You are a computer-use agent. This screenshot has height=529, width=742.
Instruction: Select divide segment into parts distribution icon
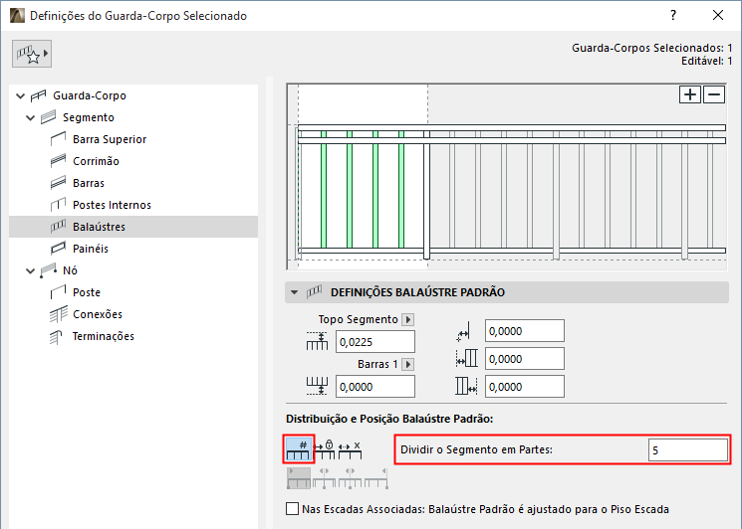click(299, 448)
